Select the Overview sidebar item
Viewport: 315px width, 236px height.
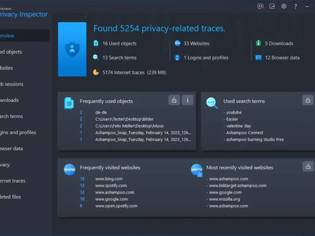(24, 35)
